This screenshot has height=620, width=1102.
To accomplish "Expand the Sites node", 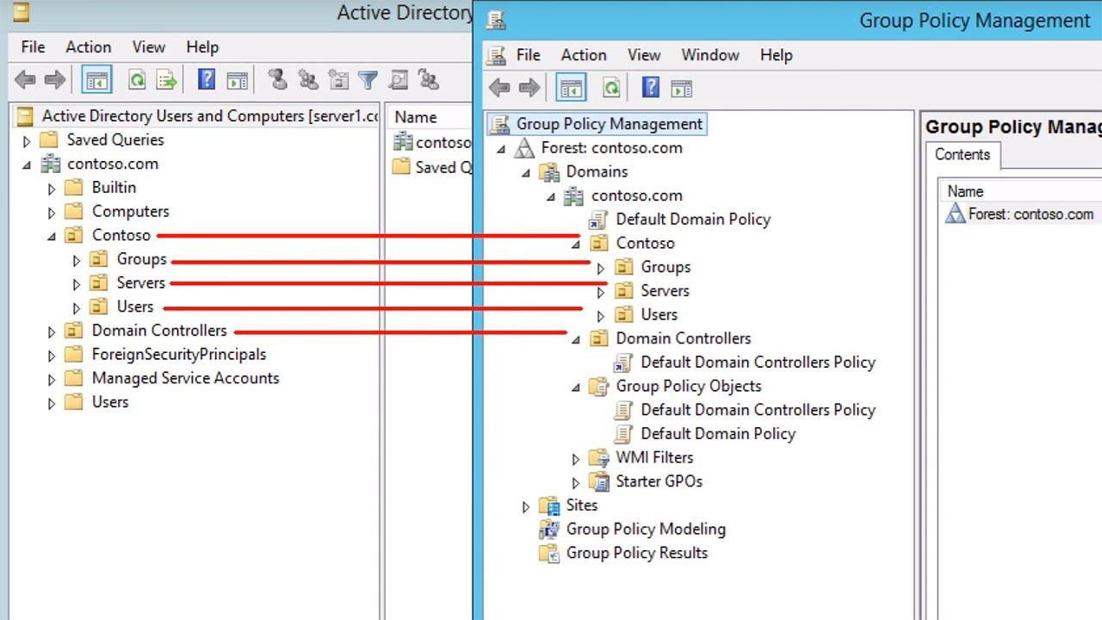I will click(x=526, y=507).
